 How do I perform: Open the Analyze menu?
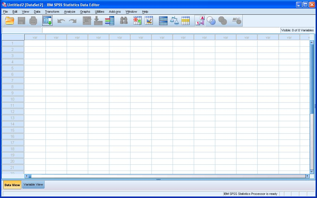click(x=70, y=12)
